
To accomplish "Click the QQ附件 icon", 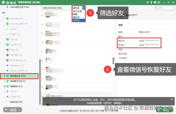I will coord(8,97).
